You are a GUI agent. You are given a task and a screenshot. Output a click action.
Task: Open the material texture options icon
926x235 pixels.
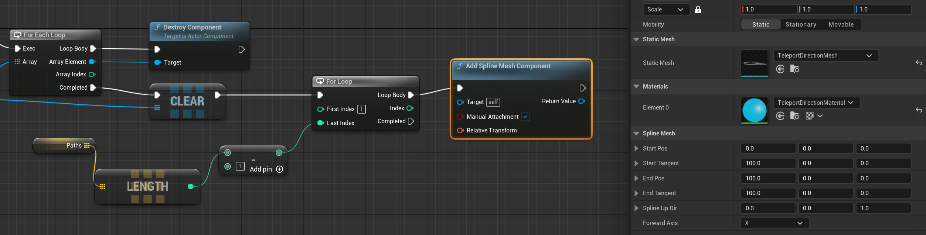pyautogui.click(x=810, y=116)
